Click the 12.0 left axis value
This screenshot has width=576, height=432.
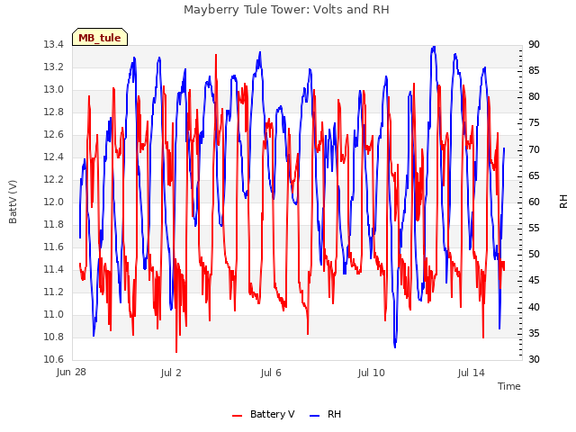(x=54, y=202)
